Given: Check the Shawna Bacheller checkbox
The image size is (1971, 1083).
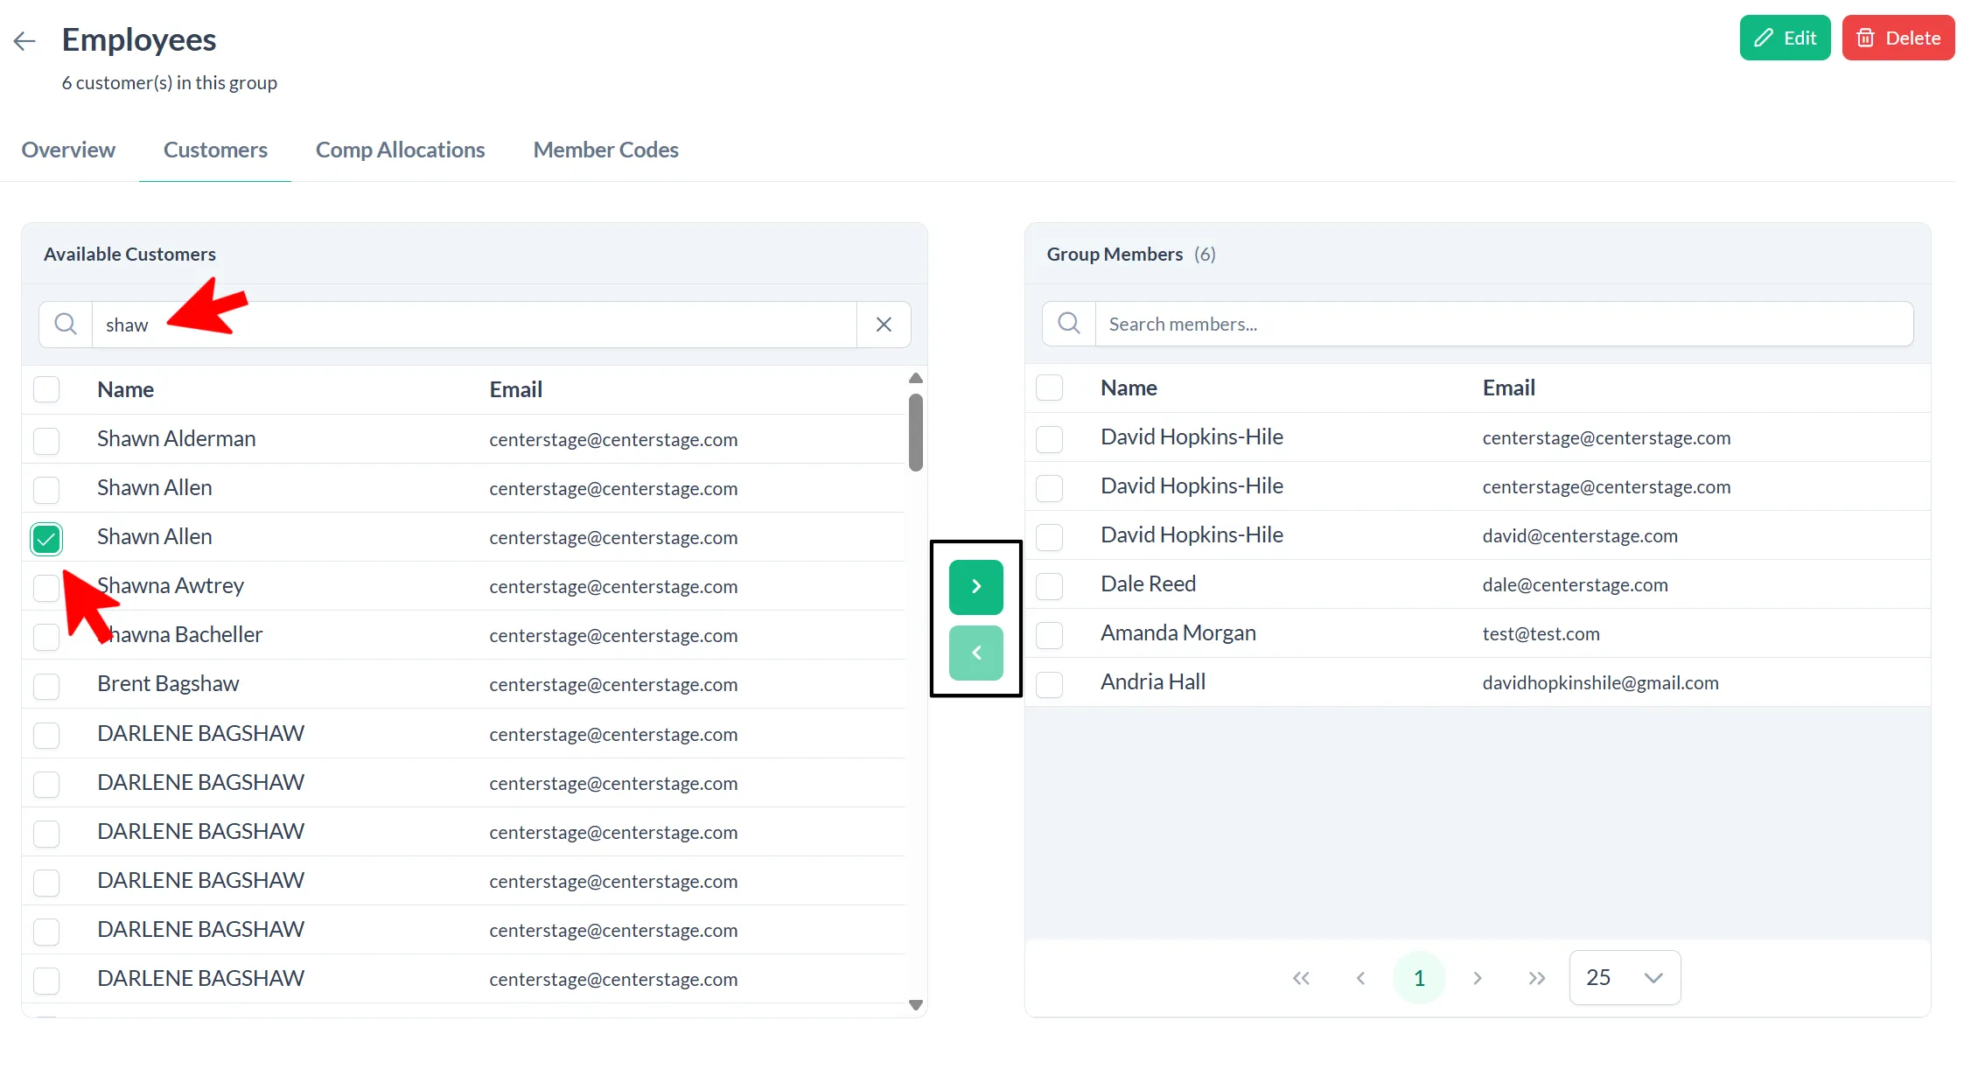Looking at the screenshot, I should tap(46, 636).
